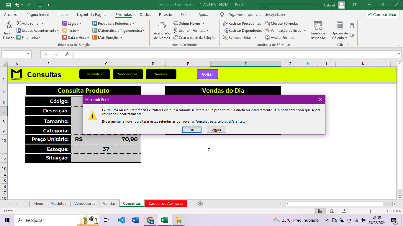Click Usar em Fórmula
403x226 pixels.
[191, 31]
